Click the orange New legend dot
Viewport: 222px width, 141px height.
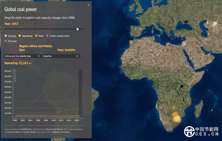tap(36, 36)
